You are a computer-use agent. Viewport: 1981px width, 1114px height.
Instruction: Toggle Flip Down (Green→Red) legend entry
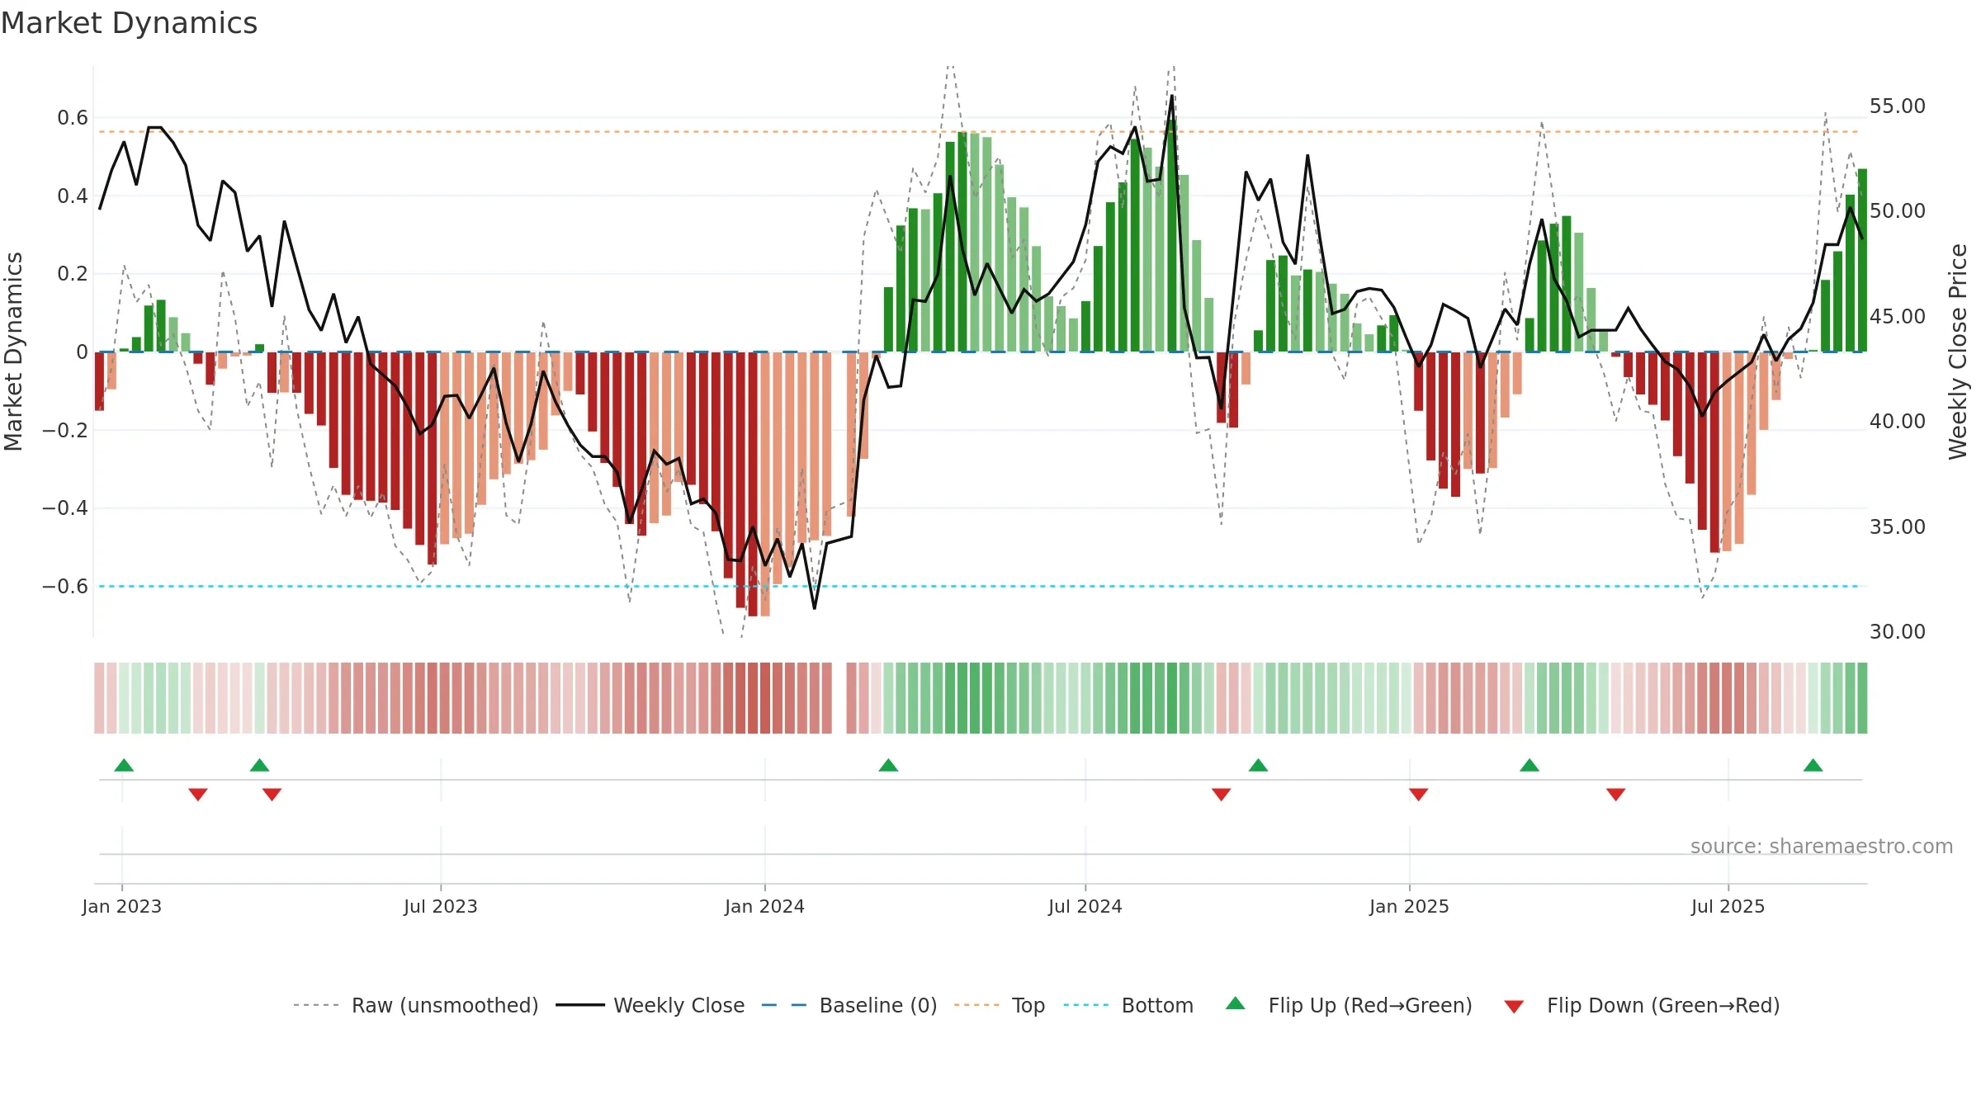1642,1005
